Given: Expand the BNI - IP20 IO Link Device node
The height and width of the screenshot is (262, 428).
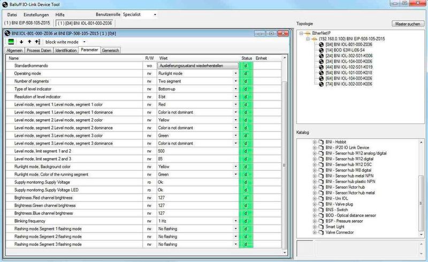Looking at the screenshot, I should [315, 148].
